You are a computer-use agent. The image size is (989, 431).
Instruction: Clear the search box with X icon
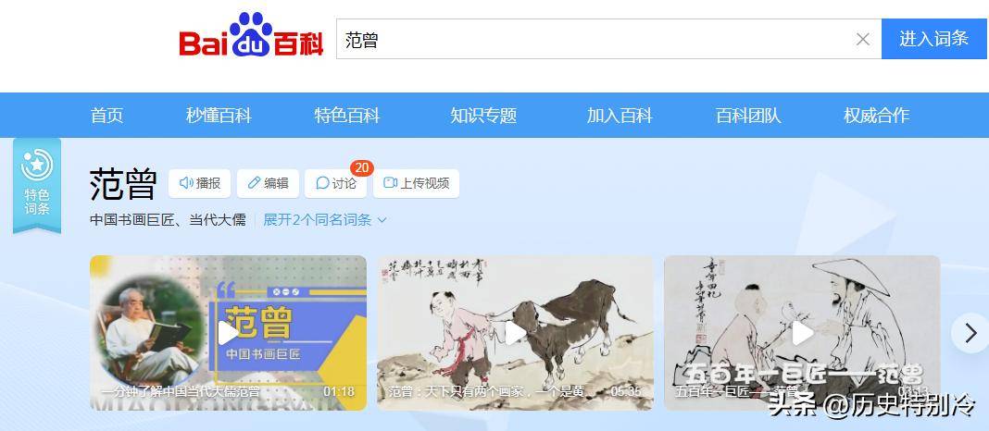pos(863,39)
